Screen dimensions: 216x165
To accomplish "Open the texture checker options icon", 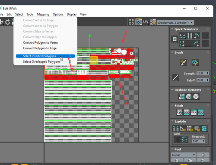I will [x=153, y=22].
